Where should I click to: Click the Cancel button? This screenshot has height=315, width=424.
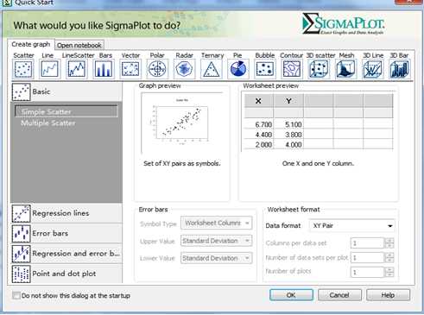[339, 295]
